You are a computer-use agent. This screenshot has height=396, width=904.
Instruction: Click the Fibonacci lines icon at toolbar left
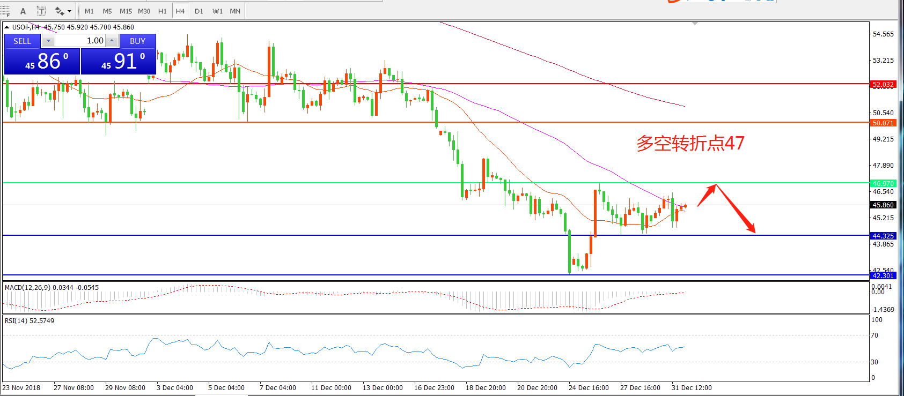pos(5,11)
